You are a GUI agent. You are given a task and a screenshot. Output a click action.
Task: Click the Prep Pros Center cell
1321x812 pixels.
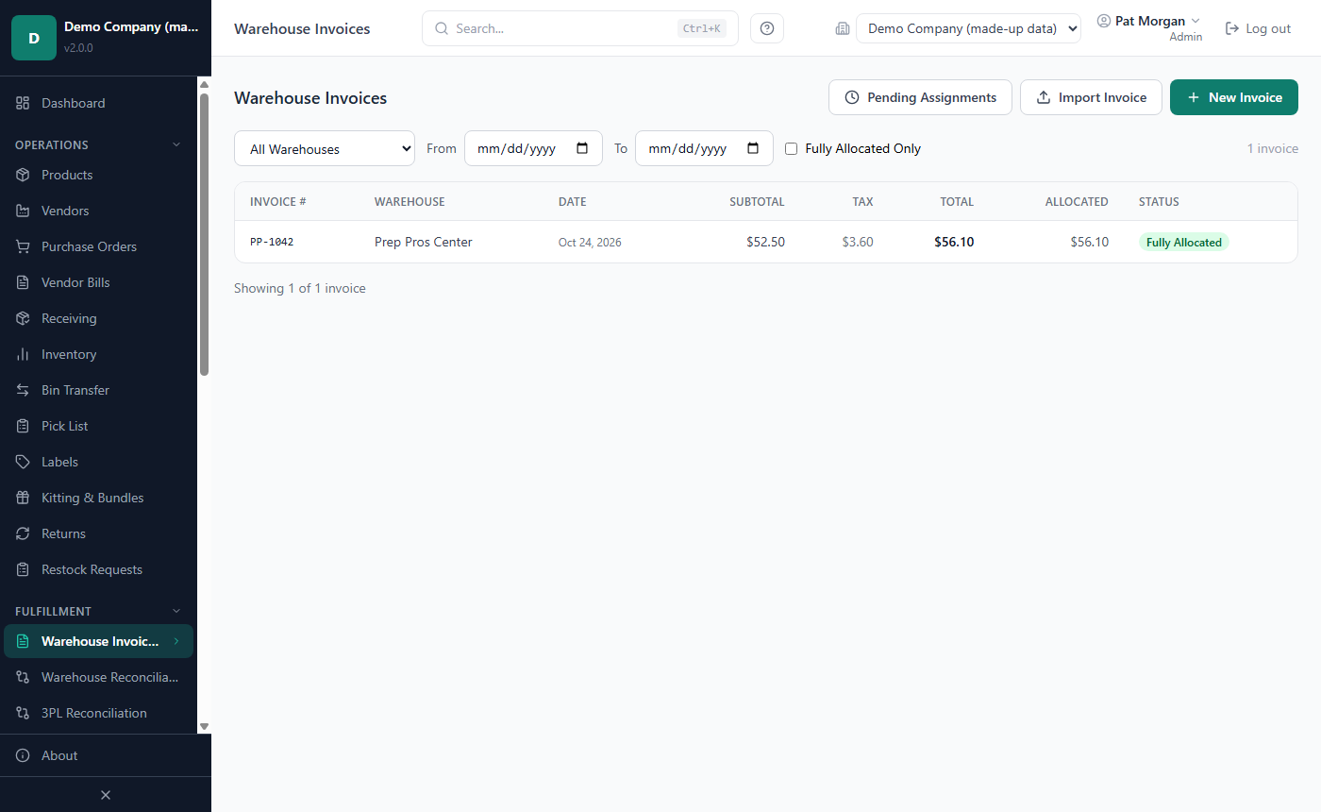coord(423,242)
